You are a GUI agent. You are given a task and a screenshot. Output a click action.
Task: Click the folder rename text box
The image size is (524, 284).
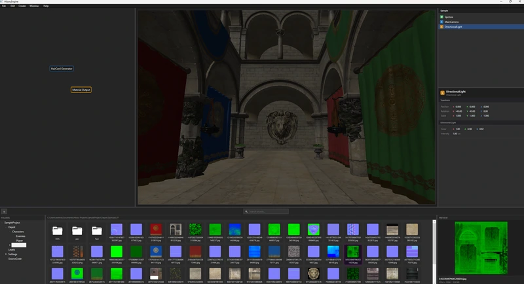click(19, 245)
